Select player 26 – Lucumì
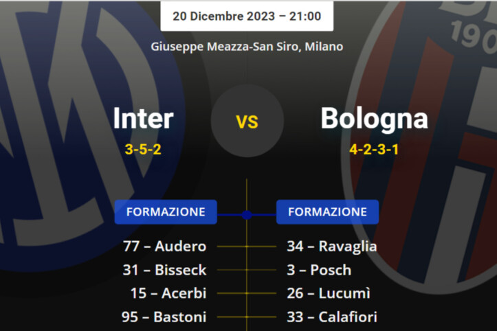Image resolution: width=497 pixels, height=331 pixels. coord(329,293)
